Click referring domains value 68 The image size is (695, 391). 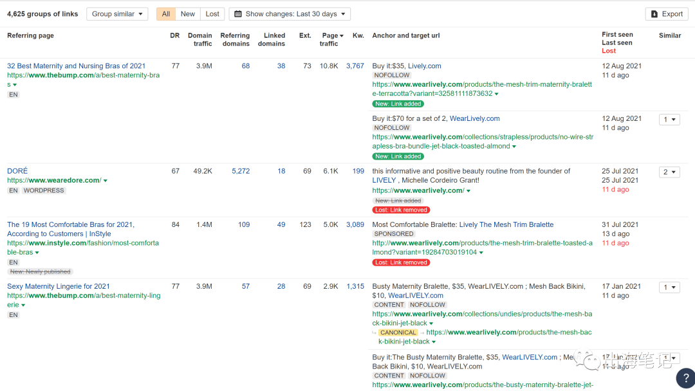pos(246,66)
